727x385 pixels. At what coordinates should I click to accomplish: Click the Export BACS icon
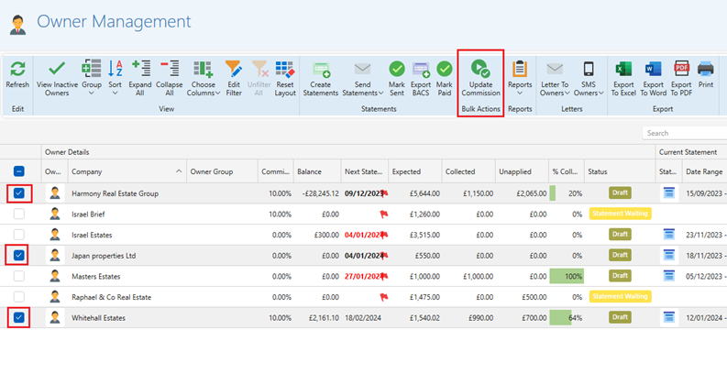421,70
